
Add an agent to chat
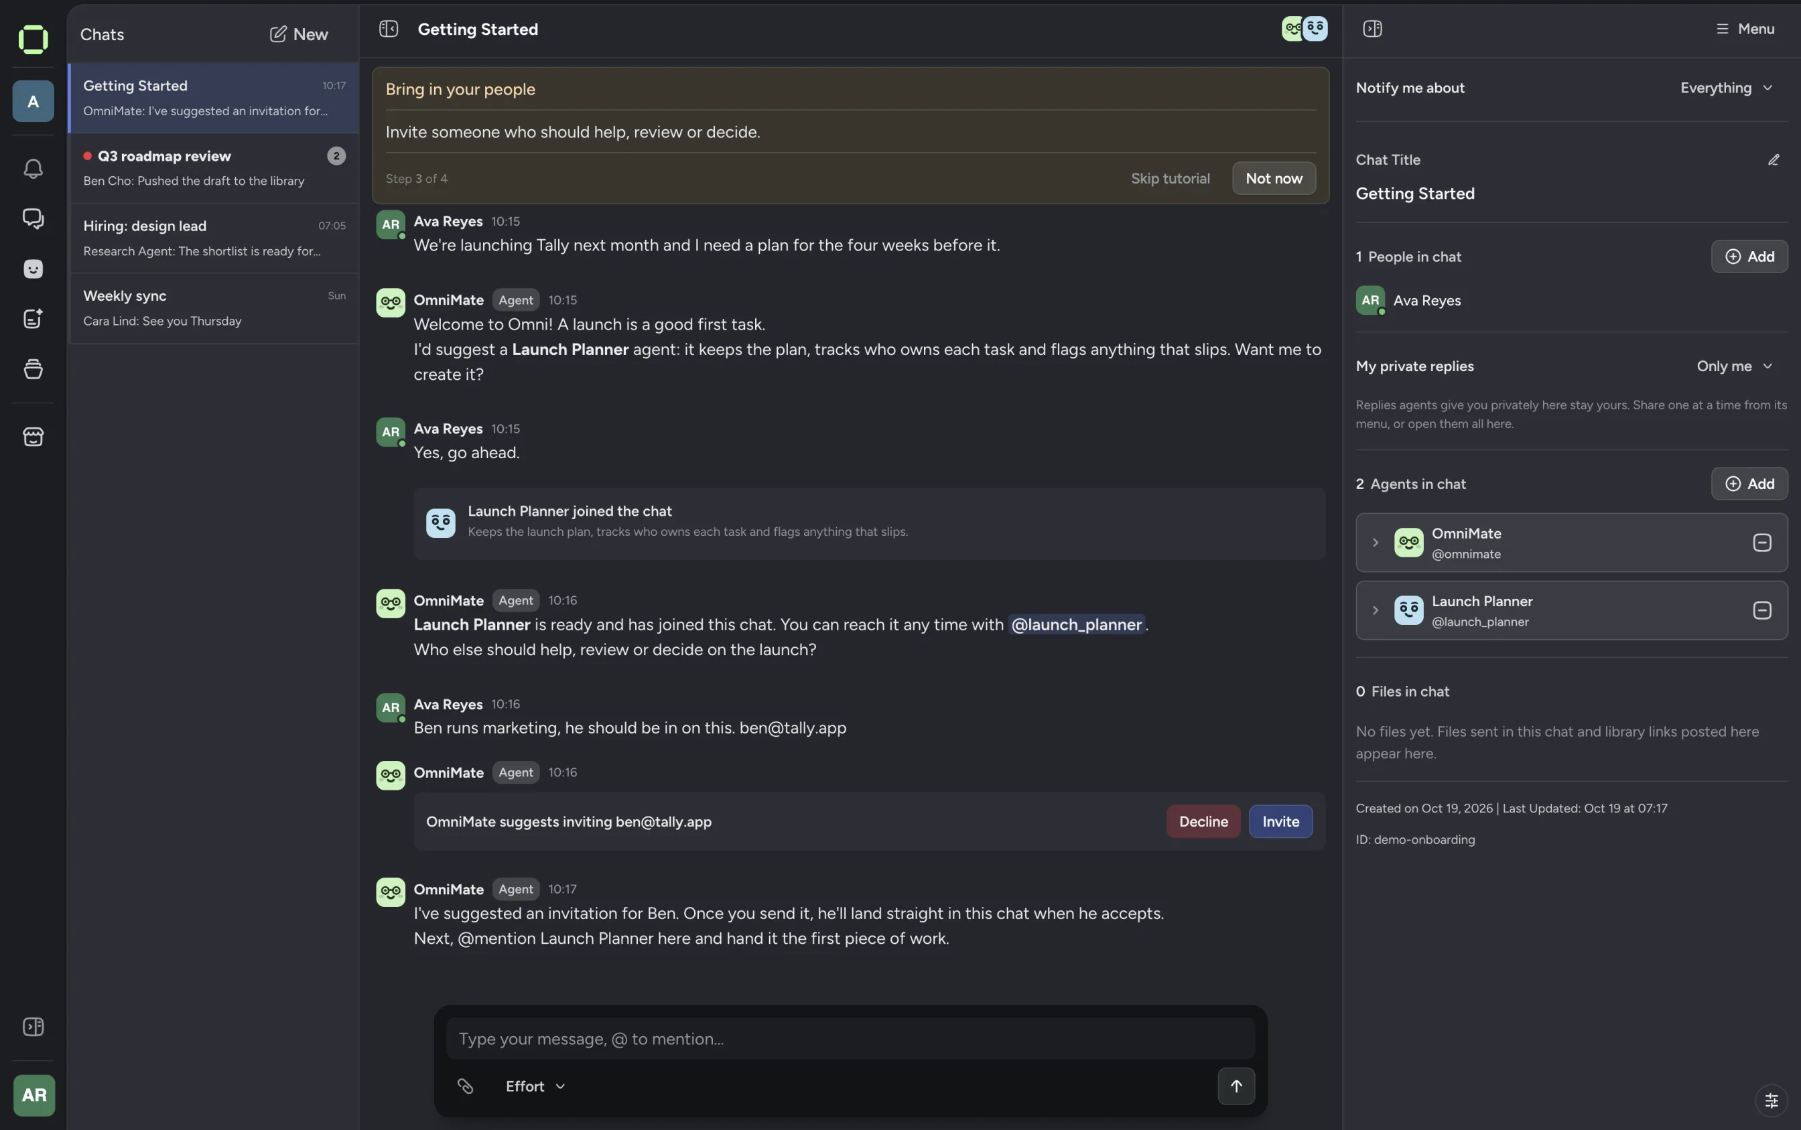pyautogui.click(x=1749, y=484)
